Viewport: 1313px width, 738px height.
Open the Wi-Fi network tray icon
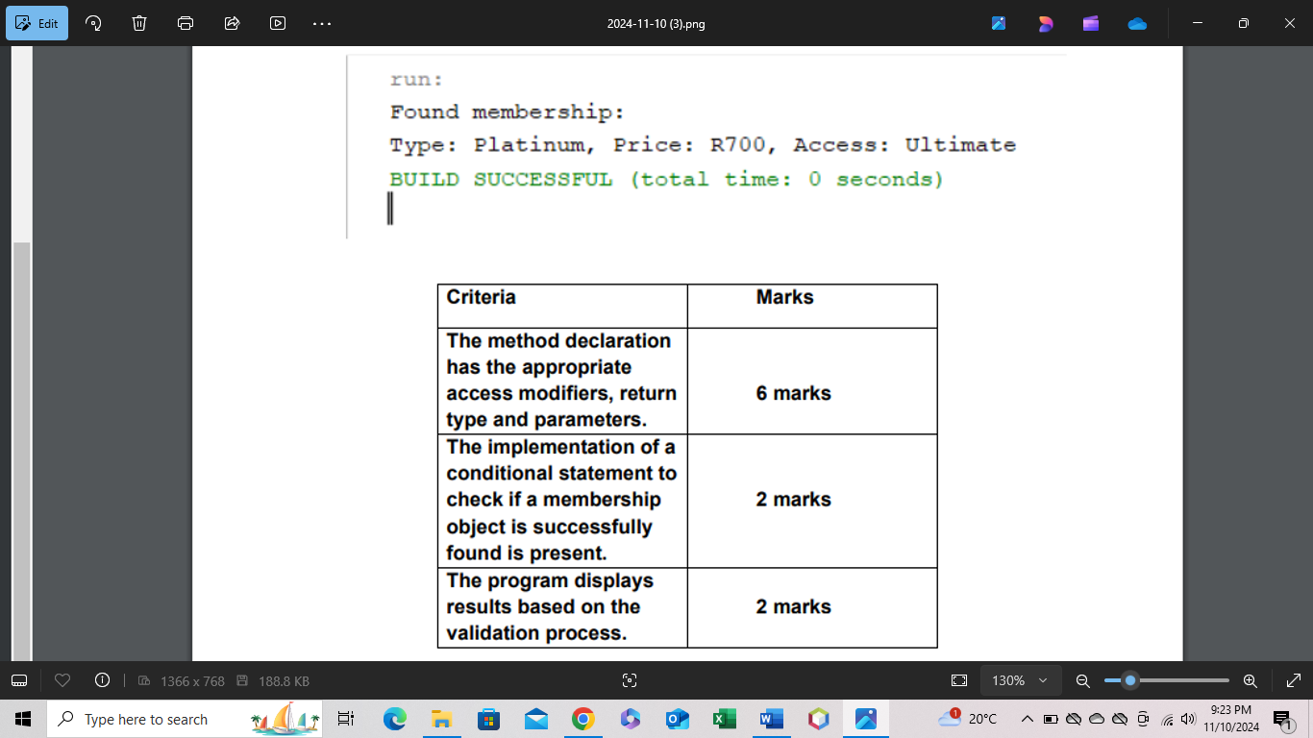[1168, 719]
